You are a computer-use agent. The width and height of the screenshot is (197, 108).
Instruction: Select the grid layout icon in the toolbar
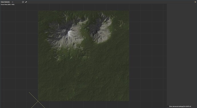coord(23,2)
